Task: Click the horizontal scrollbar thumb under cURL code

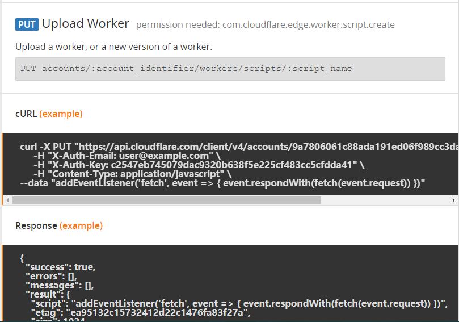Action: pos(167,200)
